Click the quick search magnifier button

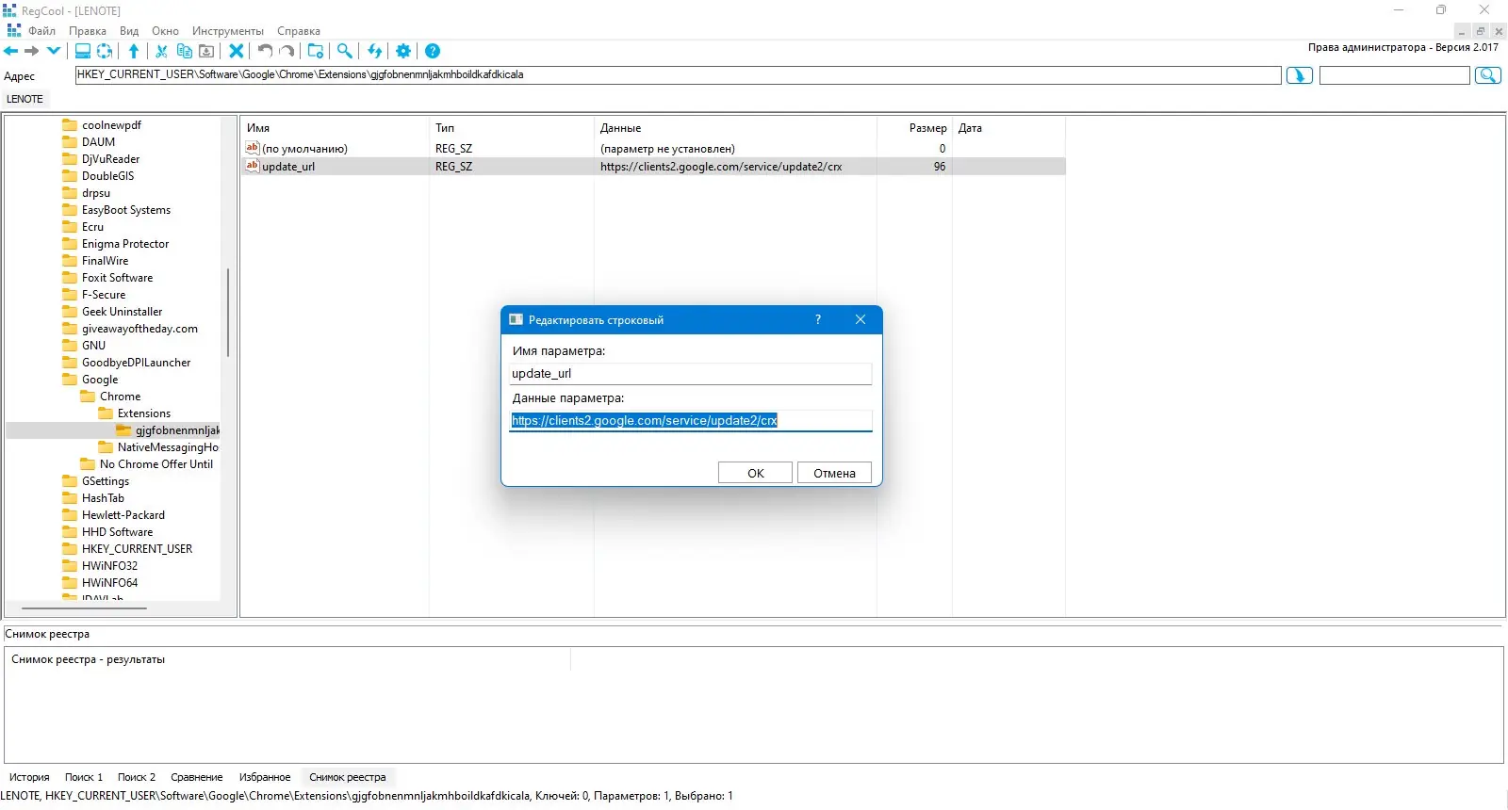pos(1488,75)
